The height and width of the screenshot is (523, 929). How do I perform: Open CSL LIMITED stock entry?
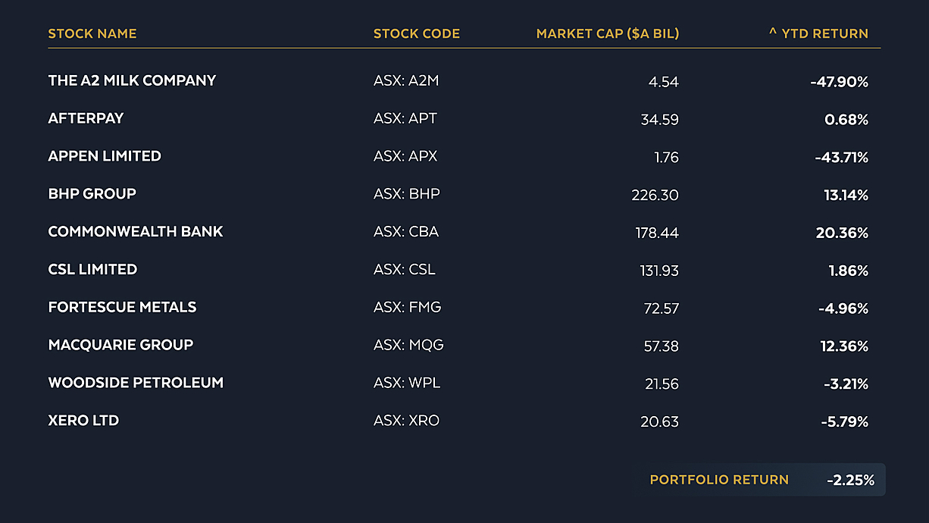pos(92,270)
